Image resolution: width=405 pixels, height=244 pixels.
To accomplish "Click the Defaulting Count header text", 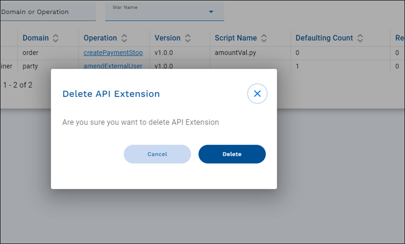I will pos(324,38).
